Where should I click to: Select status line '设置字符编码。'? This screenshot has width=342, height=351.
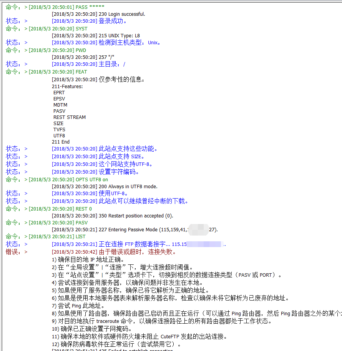[x=72, y=172]
